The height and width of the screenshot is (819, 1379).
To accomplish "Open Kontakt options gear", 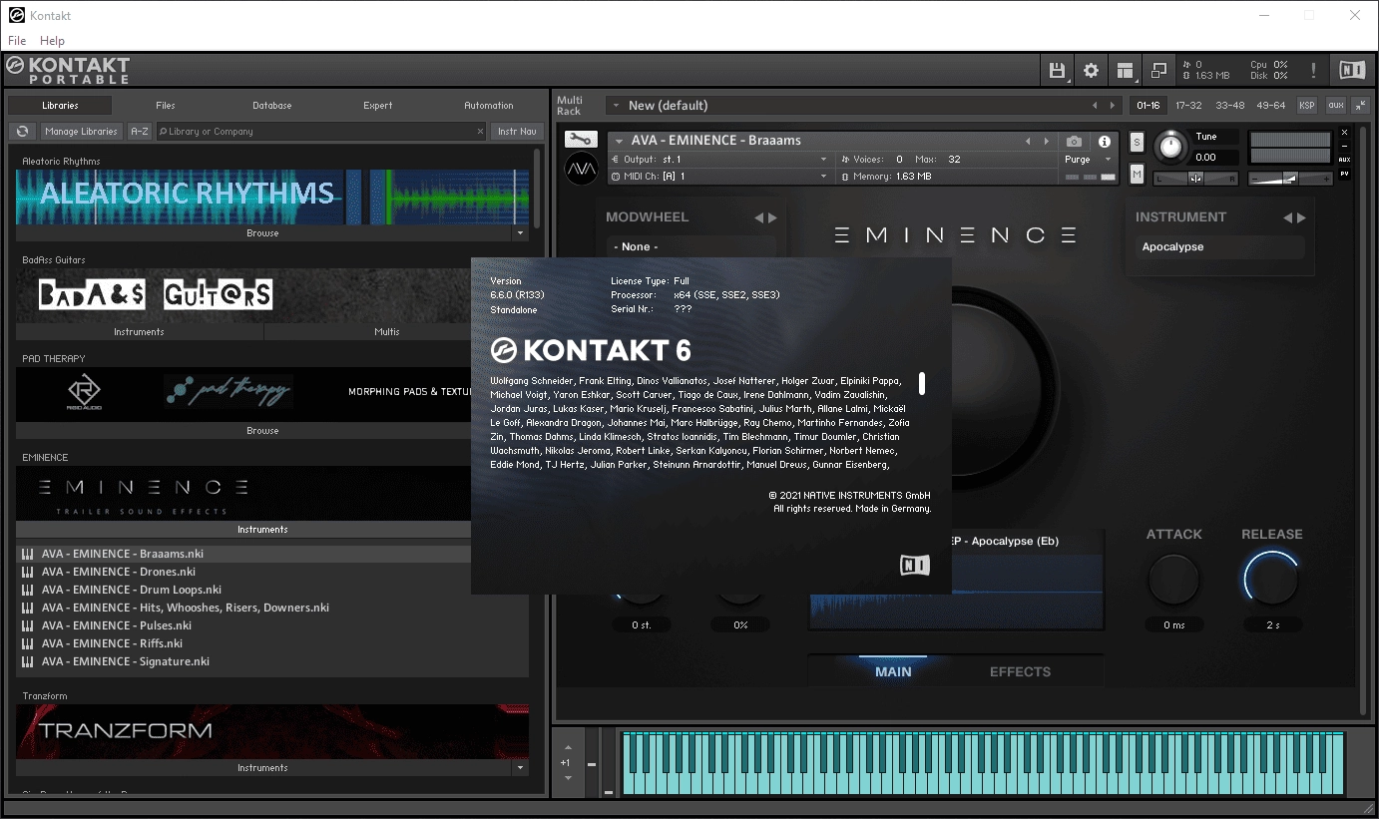I will [1091, 70].
